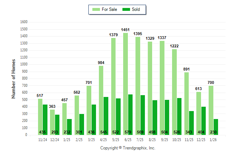Click the 1451 data label

tap(126, 30)
